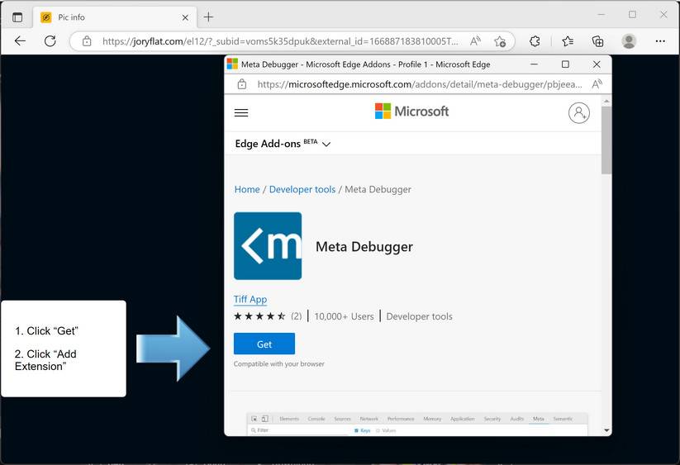This screenshot has height=465, width=680.
Task: Click the popup page vertical scrollbar thumb
Action: coord(606,140)
